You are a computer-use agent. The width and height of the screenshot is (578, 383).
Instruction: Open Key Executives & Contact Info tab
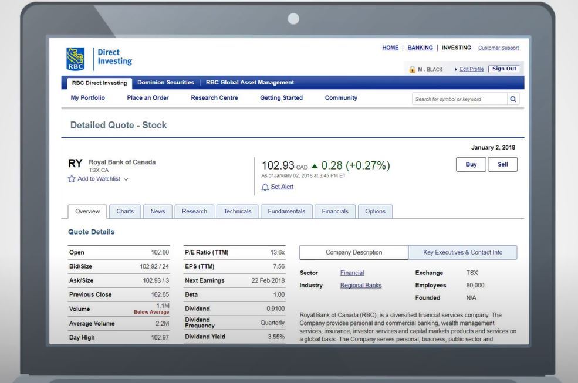tap(462, 253)
